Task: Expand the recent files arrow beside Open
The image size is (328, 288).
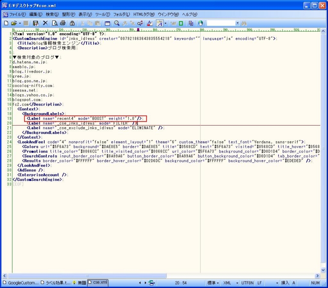Action: (20, 23)
